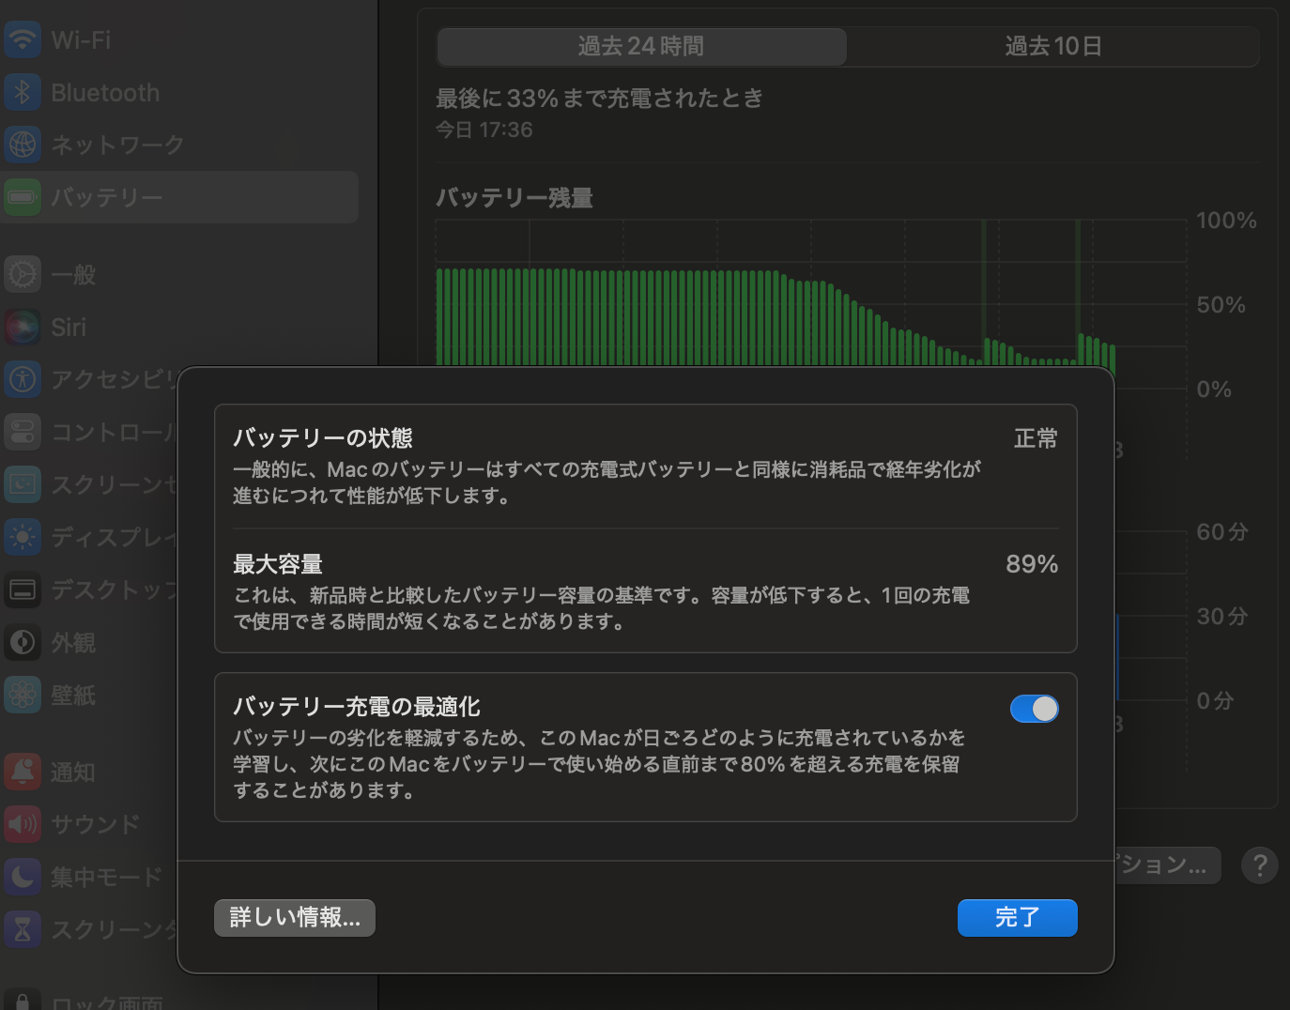The width and height of the screenshot is (1290, 1010).
Task: Click the 一般 gear icon
Action: 23,274
